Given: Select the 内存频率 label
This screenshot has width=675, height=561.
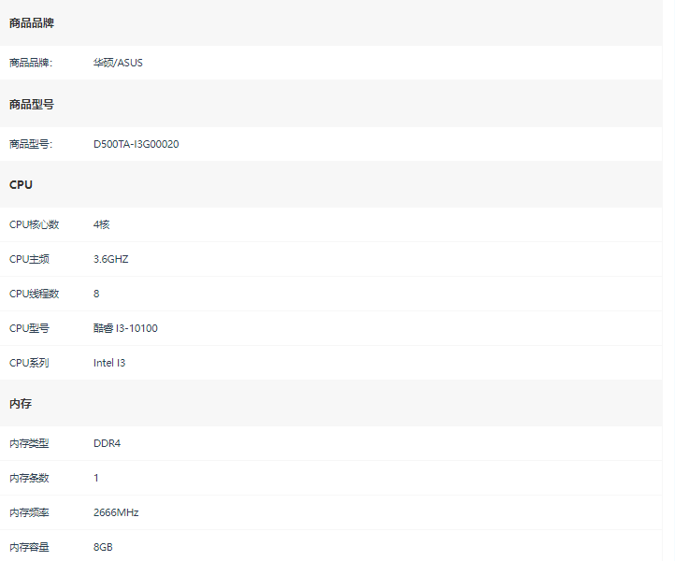Looking at the screenshot, I should (29, 512).
